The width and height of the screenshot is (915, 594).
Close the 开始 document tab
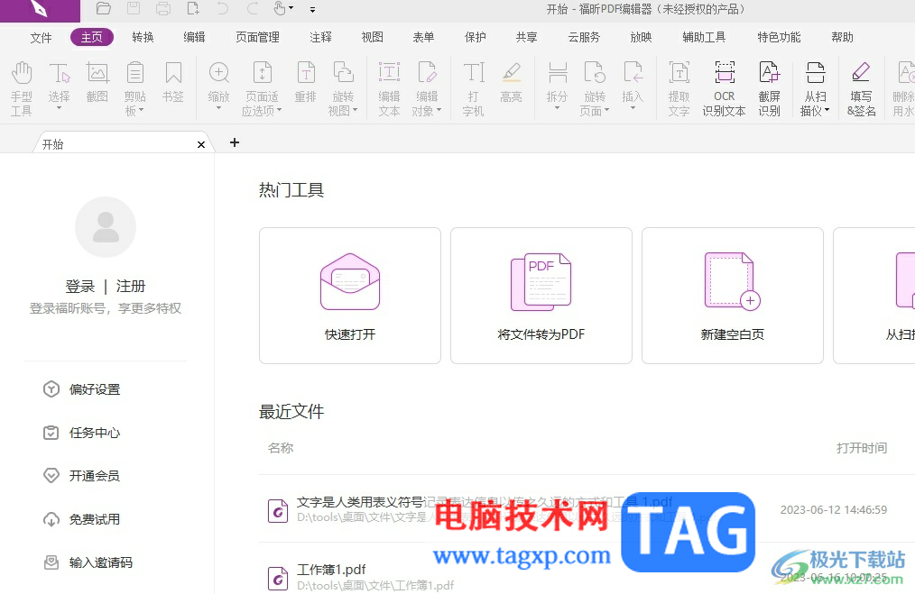click(x=200, y=144)
